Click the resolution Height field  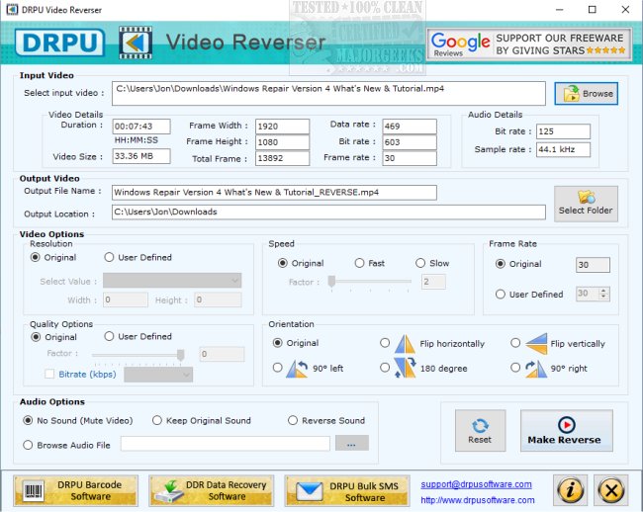point(219,299)
